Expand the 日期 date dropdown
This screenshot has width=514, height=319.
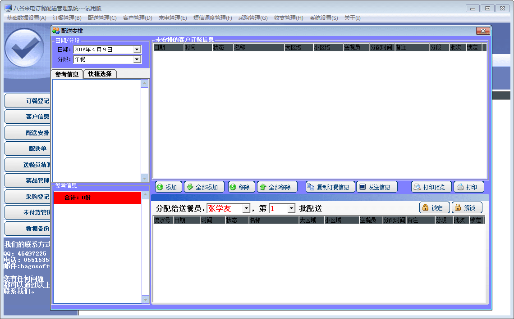tap(137, 49)
